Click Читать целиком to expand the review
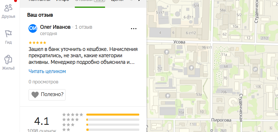The image size is (278, 132). (x=47, y=71)
